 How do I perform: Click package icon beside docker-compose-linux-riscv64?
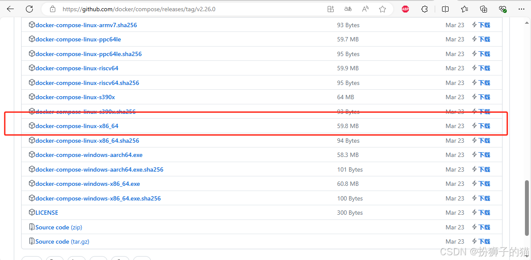click(x=32, y=68)
